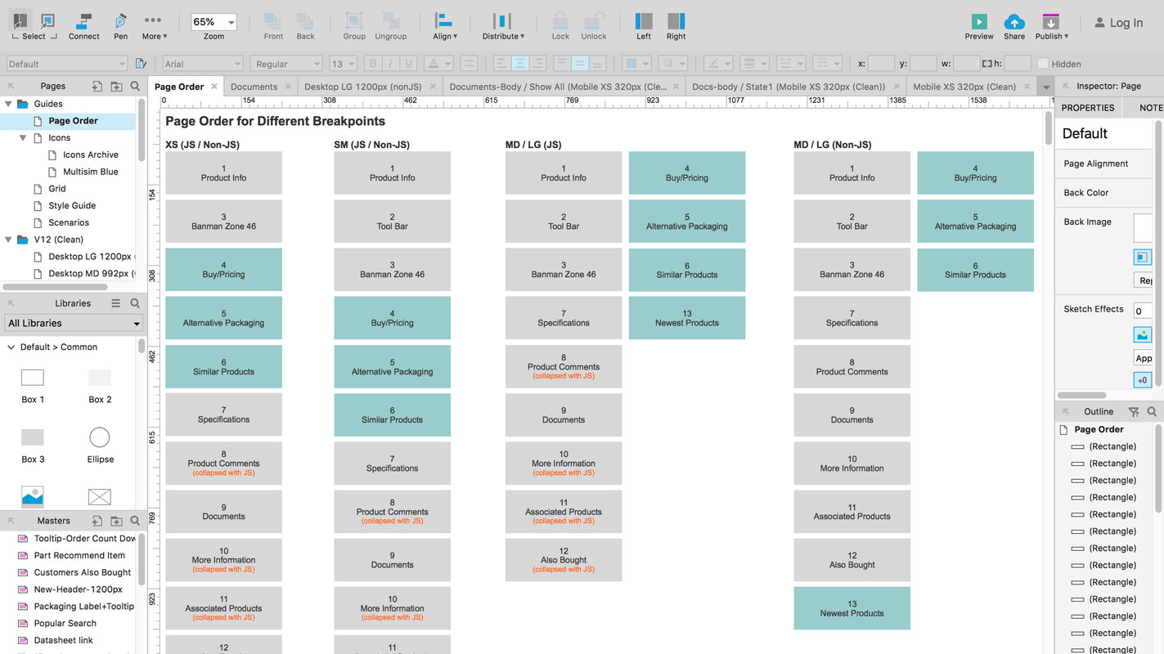Click the Log In button

(x=1118, y=23)
